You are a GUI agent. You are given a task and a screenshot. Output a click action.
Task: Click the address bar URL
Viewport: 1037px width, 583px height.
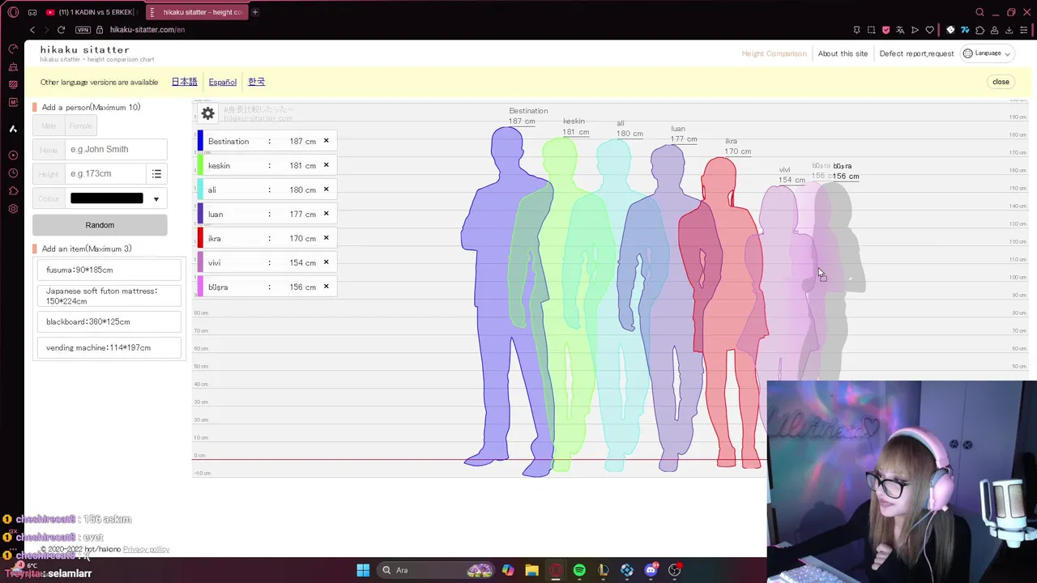(x=147, y=30)
